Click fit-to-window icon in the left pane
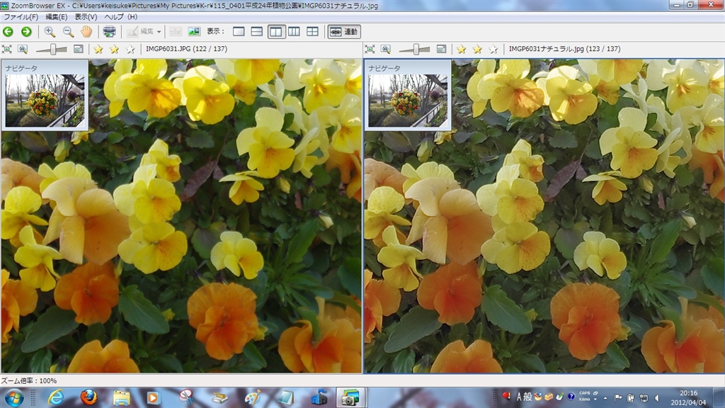 7,49
